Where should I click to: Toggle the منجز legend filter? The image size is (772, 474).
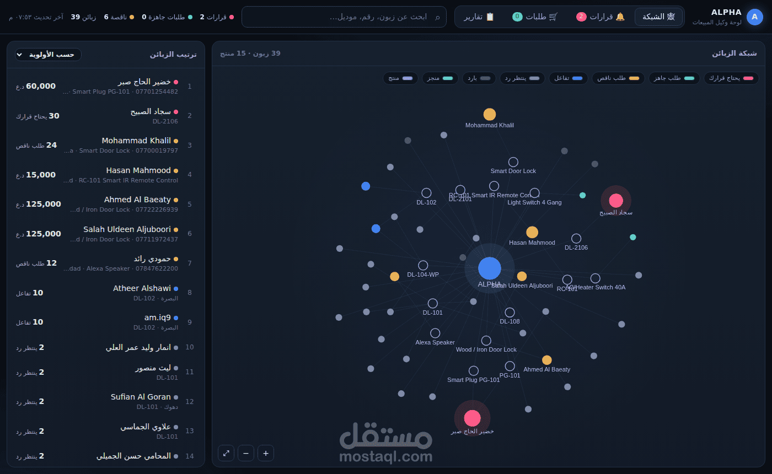click(x=440, y=78)
